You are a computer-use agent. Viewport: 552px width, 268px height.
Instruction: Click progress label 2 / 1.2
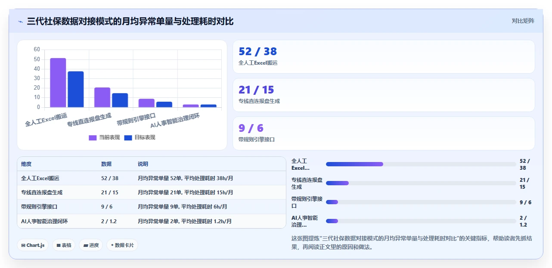pos(524,221)
